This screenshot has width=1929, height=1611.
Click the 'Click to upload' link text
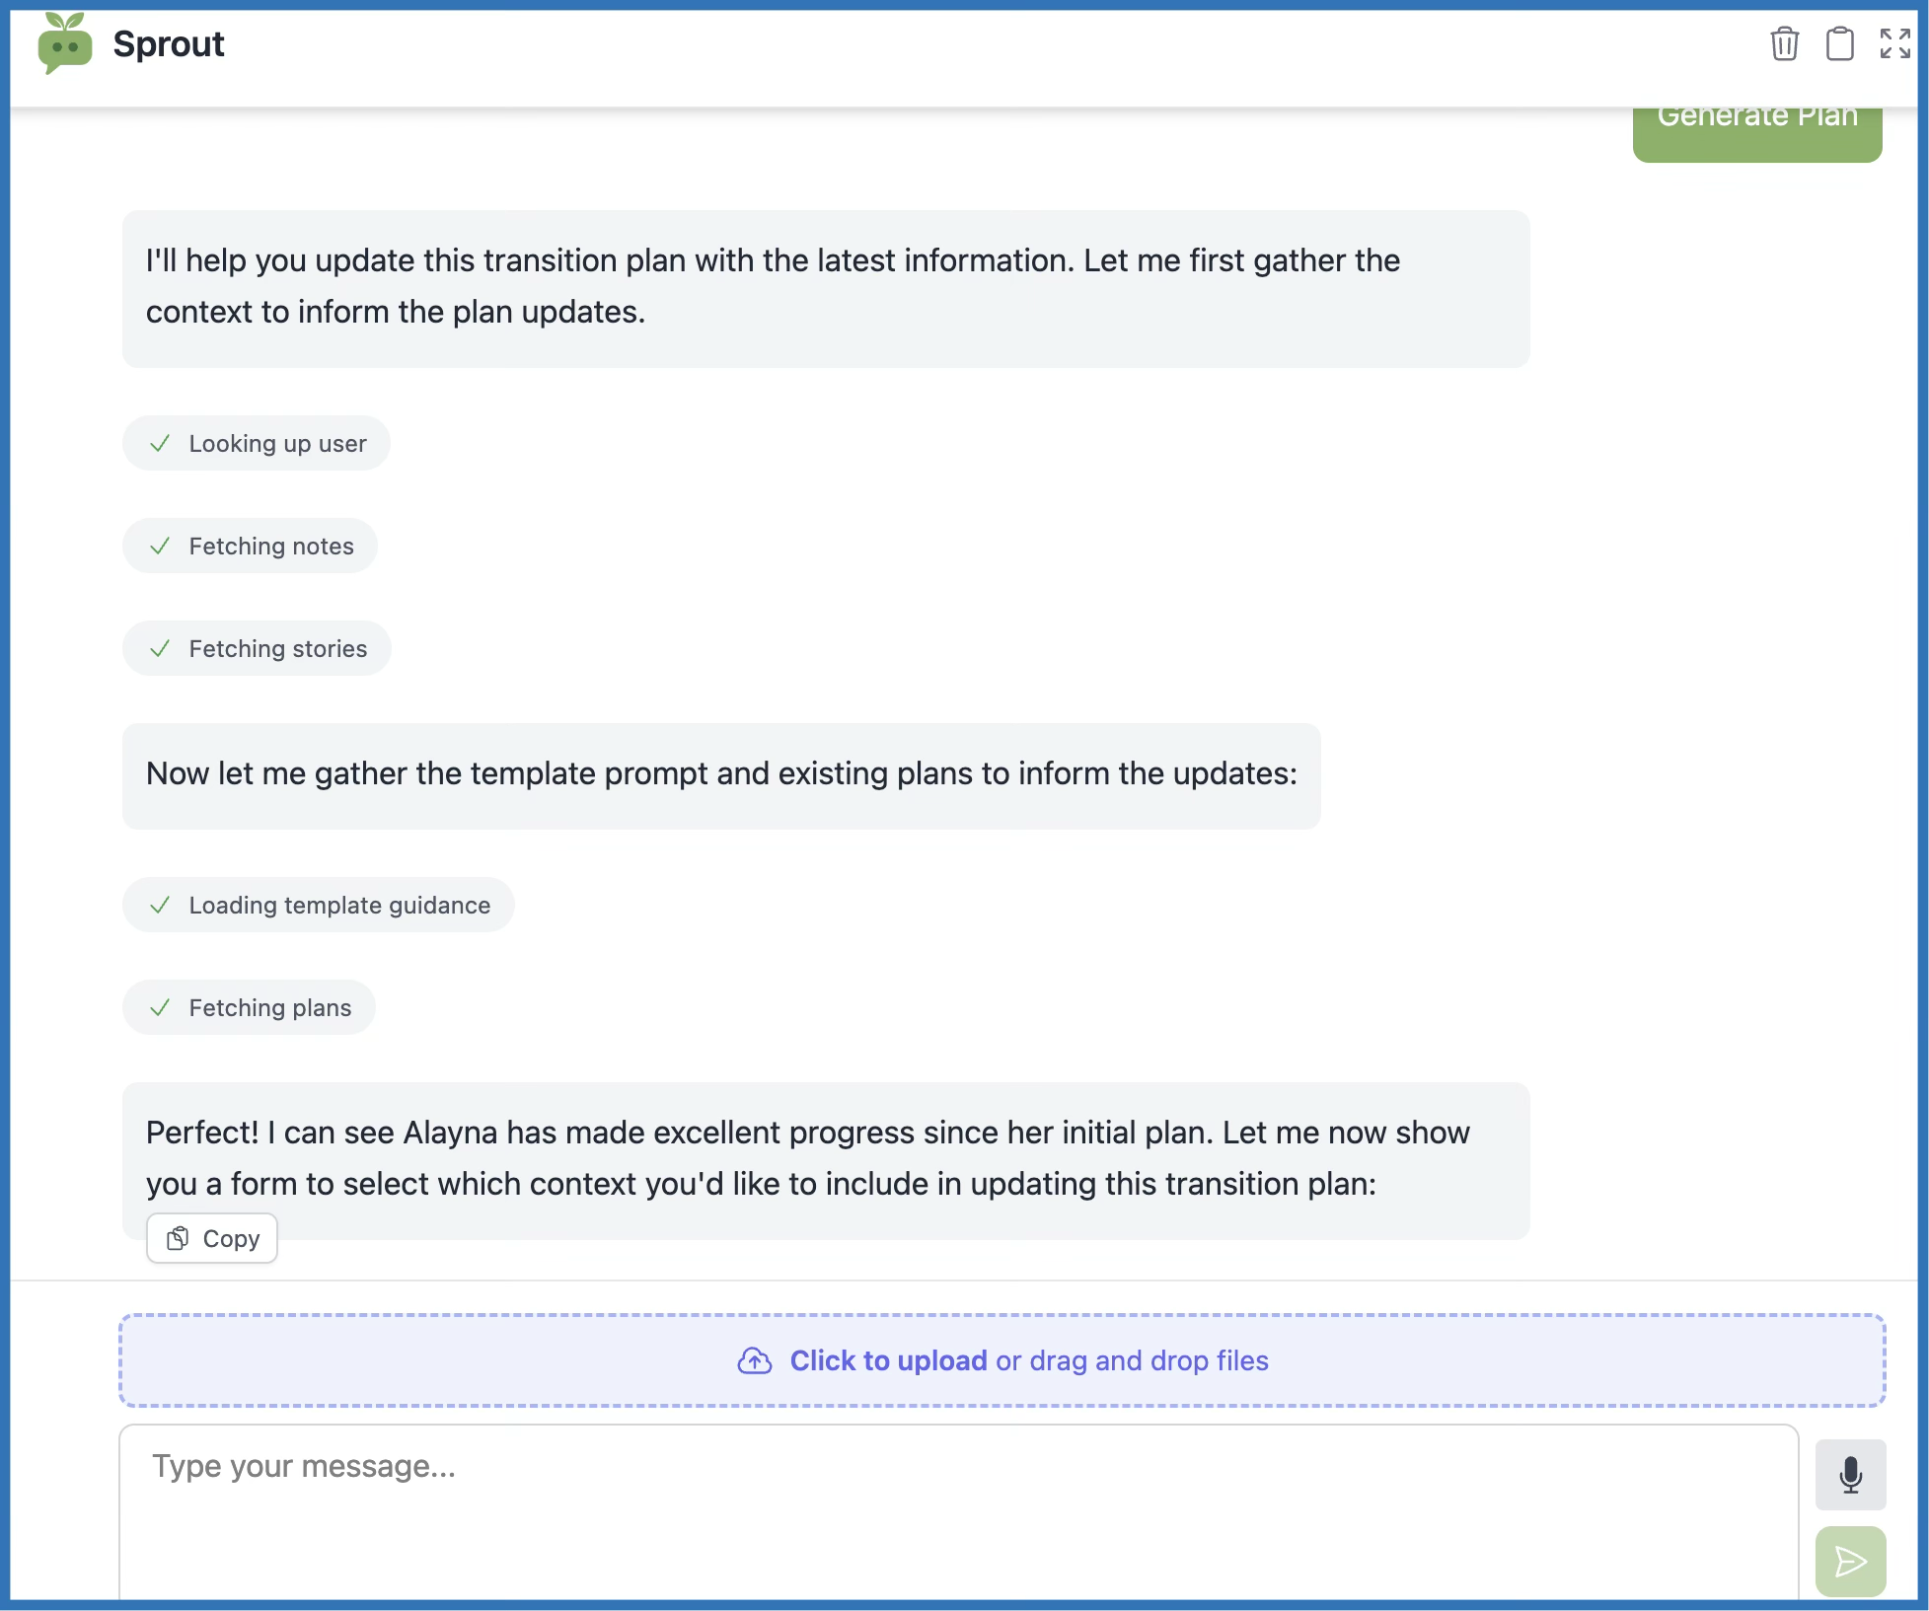[888, 1360]
